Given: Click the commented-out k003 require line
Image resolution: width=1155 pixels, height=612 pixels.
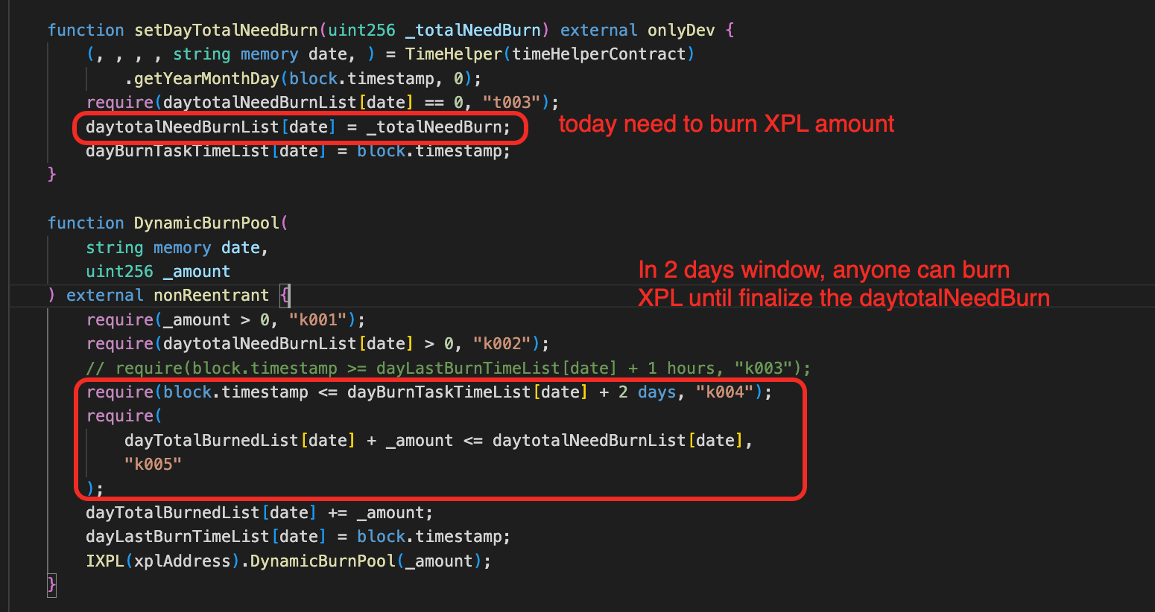Looking at the screenshot, I should tap(447, 369).
